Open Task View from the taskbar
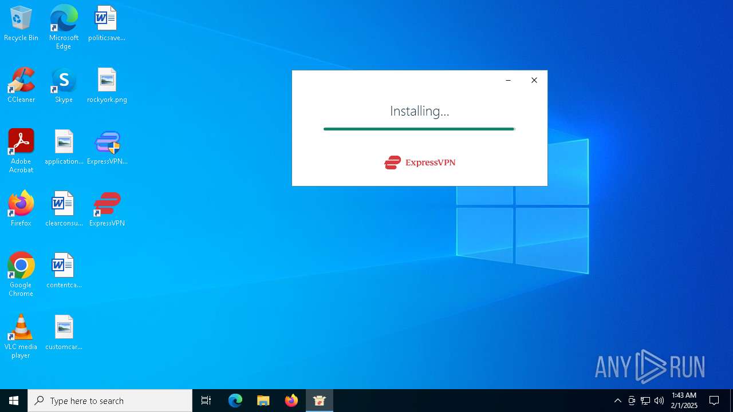This screenshot has width=733, height=412. pos(206,401)
